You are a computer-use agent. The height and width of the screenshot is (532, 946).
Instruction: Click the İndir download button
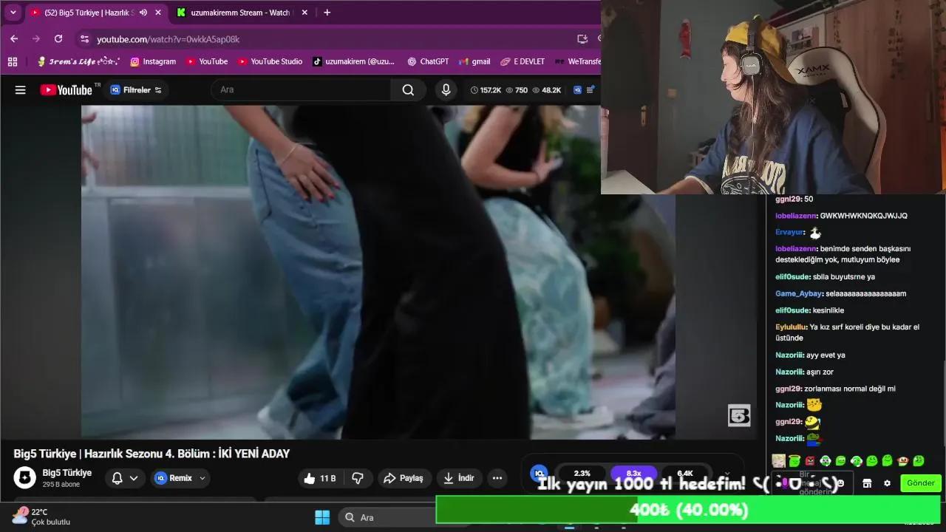[458, 478]
